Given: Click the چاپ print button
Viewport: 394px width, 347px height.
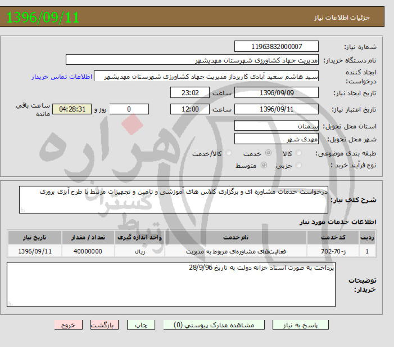Looking at the screenshot, I should [141, 325].
